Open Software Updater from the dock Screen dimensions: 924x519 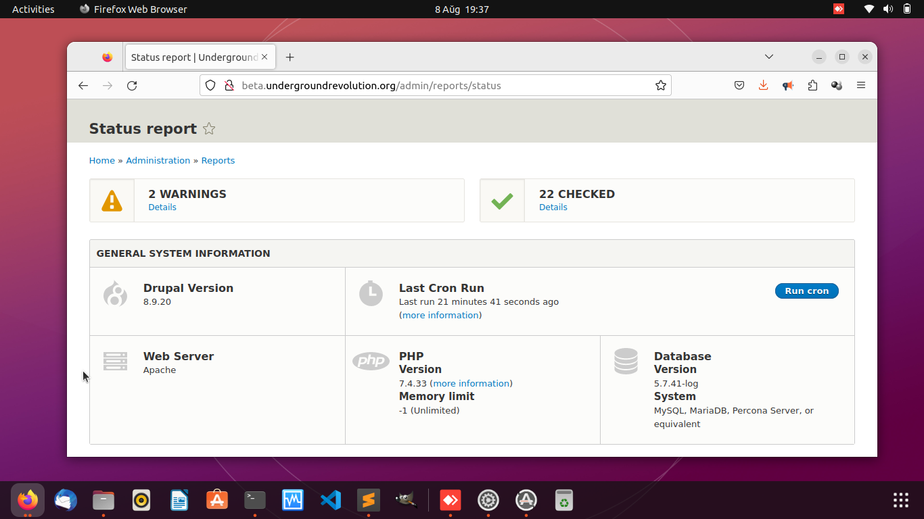click(x=526, y=500)
